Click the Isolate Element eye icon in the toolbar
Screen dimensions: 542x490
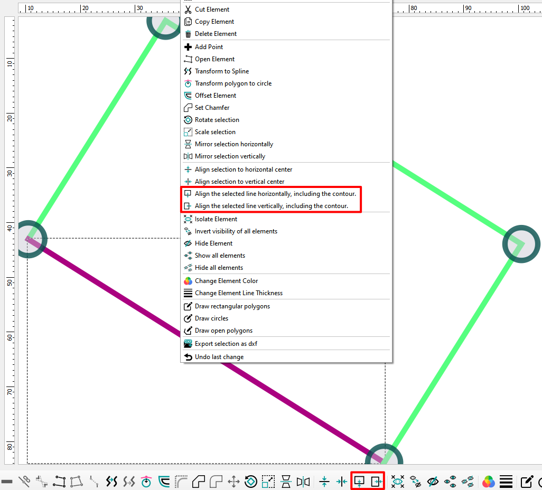point(398,482)
